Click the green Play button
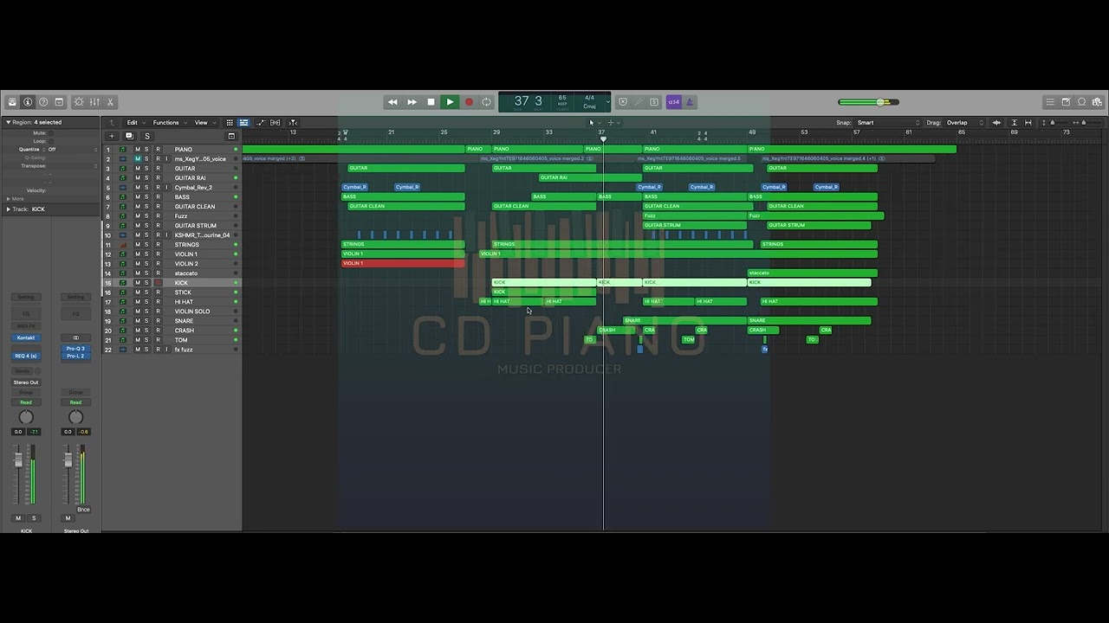This screenshot has height=623, width=1109. click(450, 102)
